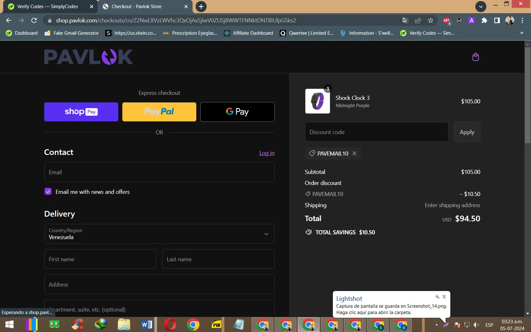
Task: Open the Lightshot feather tray icon
Action: [x=446, y=325]
